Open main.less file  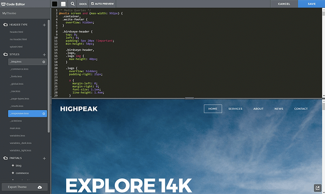[x=15, y=128]
